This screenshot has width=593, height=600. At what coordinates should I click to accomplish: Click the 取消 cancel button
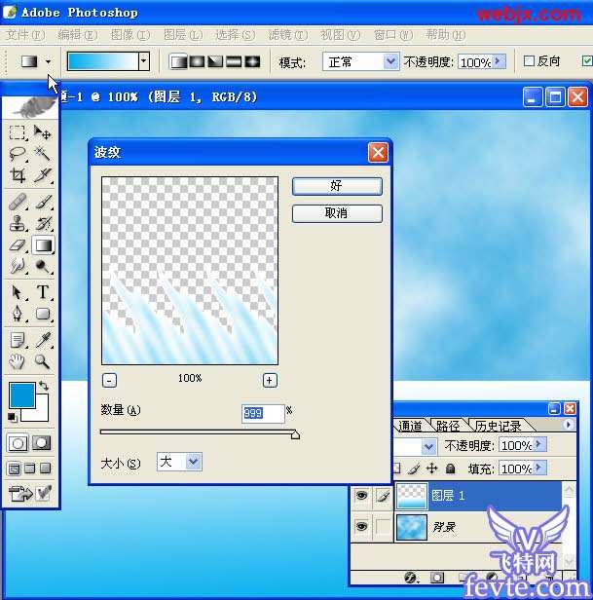[x=337, y=213]
